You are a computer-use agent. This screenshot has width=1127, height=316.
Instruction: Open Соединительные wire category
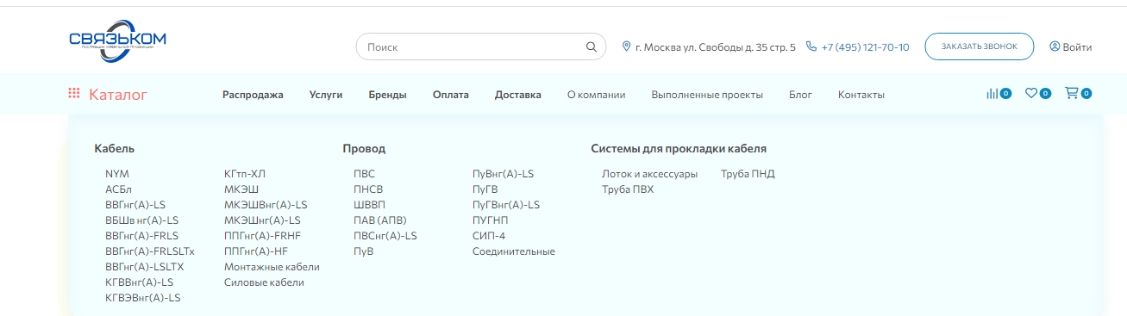514,251
